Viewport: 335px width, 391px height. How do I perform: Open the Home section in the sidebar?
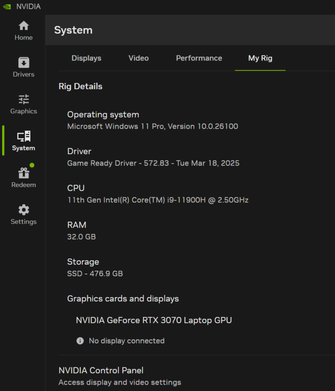tap(23, 30)
